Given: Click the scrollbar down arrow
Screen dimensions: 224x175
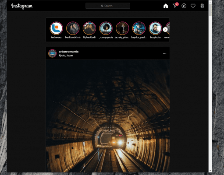Looking at the screenshot, I should click(210, 170).
